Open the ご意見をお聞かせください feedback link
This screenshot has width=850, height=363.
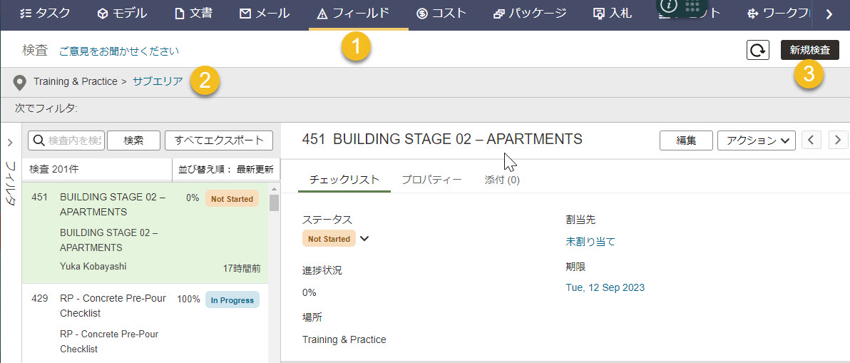118,51
